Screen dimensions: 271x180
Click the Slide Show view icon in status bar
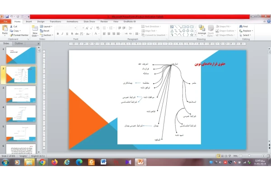tap(229, 156)
